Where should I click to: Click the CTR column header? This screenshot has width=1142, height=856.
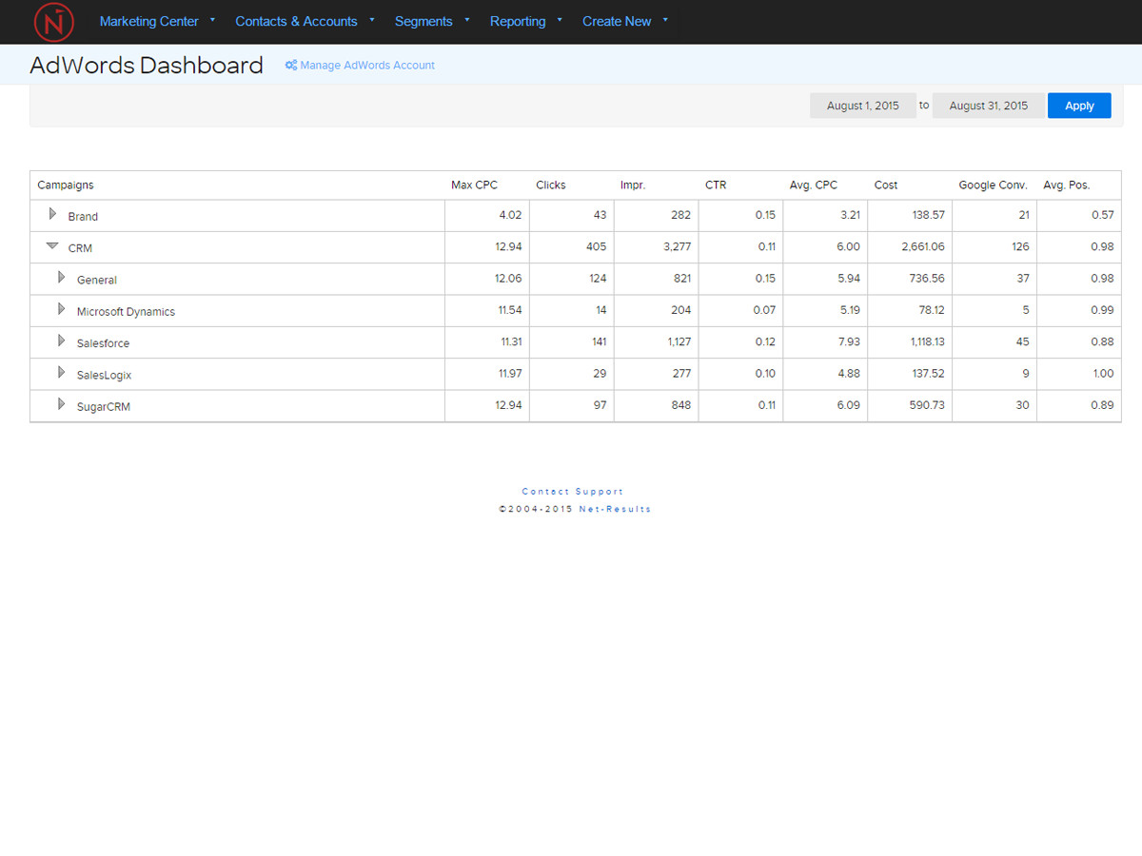[x=716, y=185]
